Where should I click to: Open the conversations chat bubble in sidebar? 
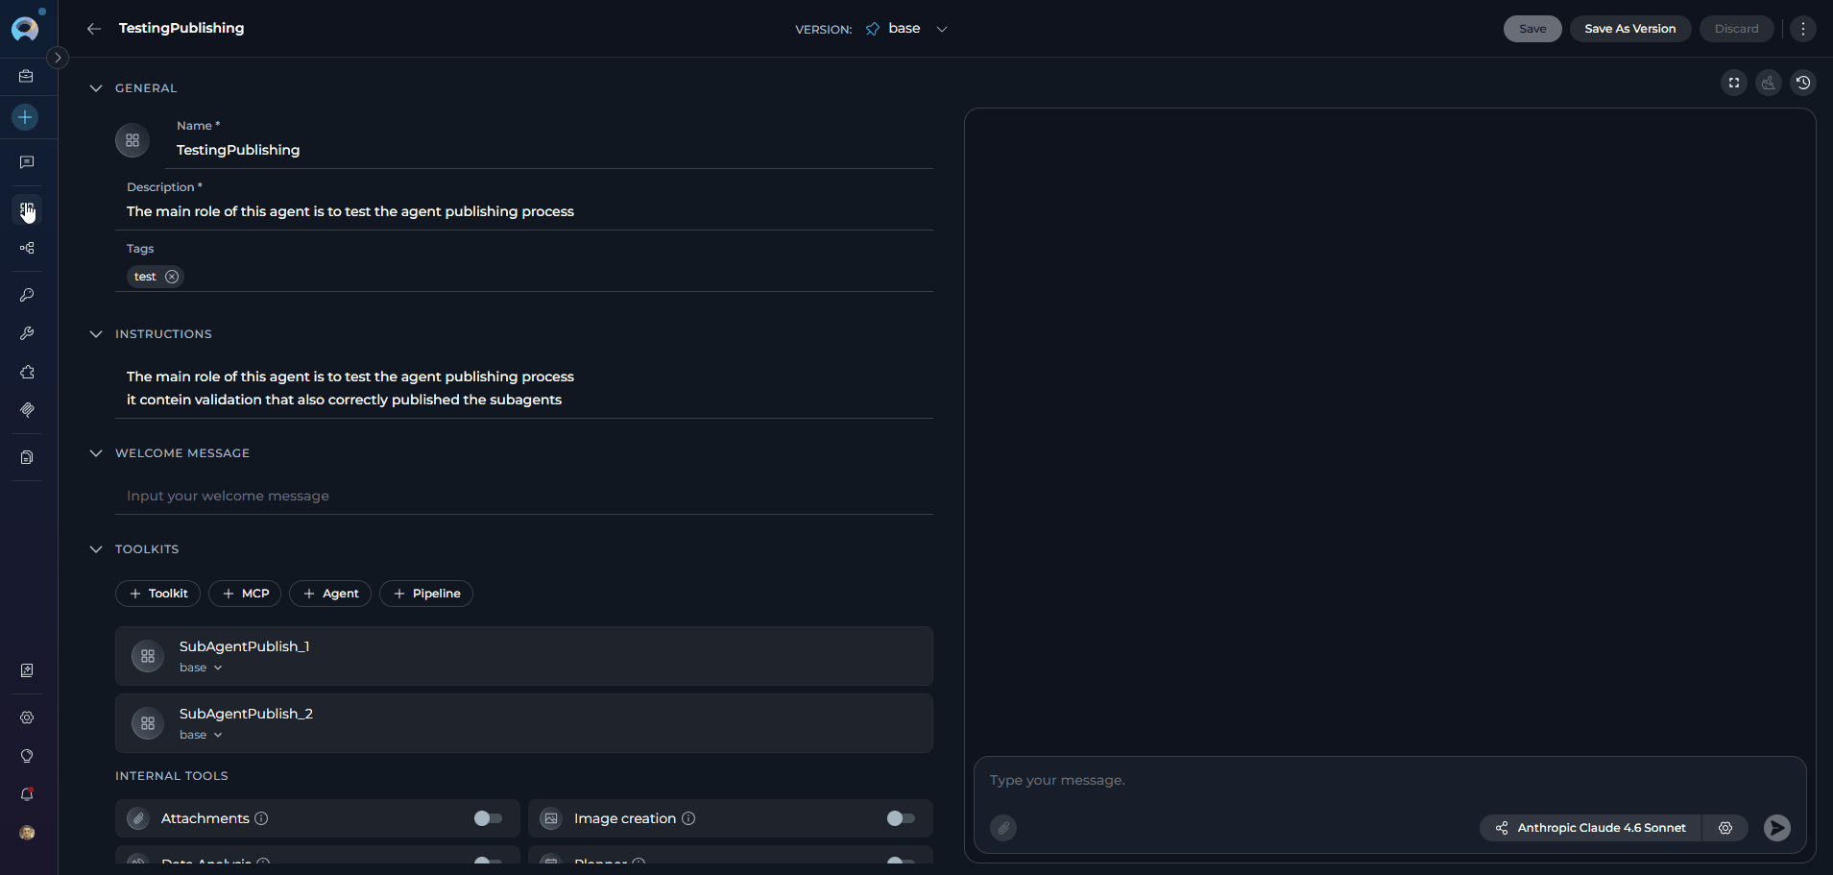pyautogui.click(x=27, y=162)
